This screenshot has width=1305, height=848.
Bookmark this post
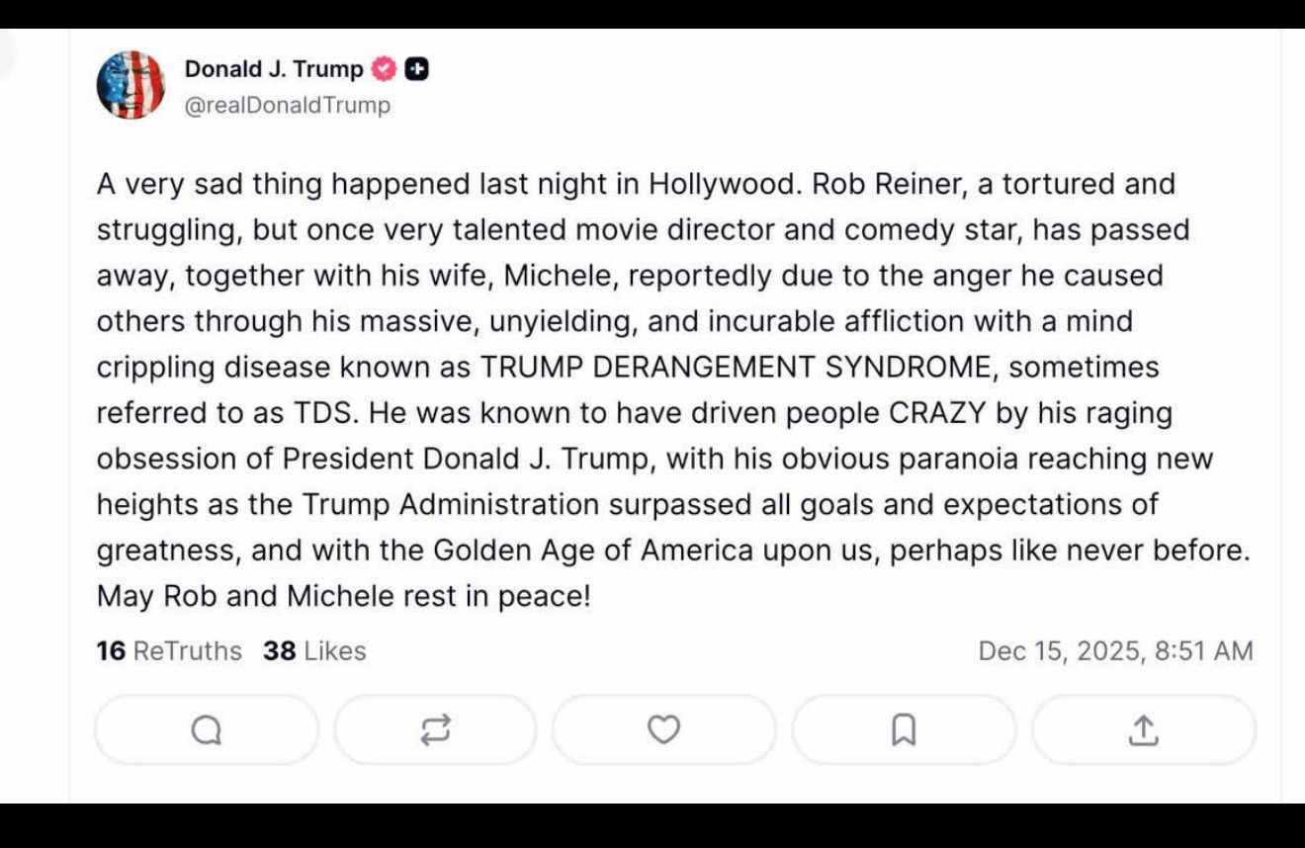[904, 730]
